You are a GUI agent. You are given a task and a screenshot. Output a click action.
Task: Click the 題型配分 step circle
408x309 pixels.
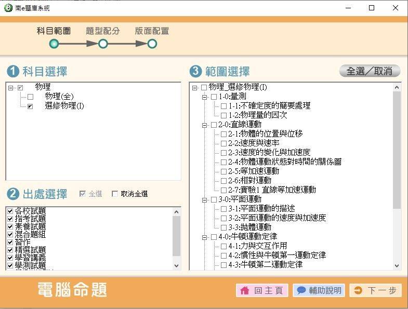point(103,44)
